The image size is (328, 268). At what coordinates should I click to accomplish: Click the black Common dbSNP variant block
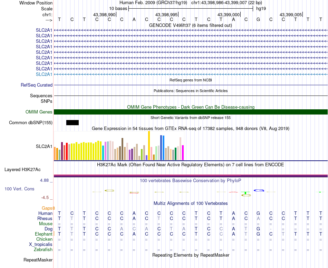pyautogui.click(x=73, y=122)
